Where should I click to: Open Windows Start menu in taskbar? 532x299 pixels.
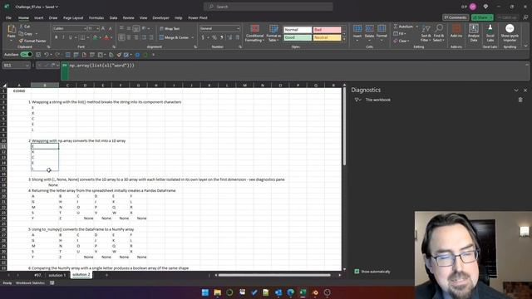[205, 292]
